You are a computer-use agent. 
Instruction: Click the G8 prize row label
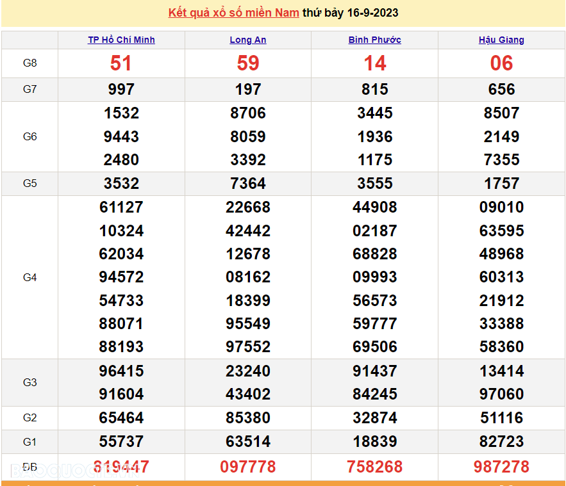click(x=29, y=63)
